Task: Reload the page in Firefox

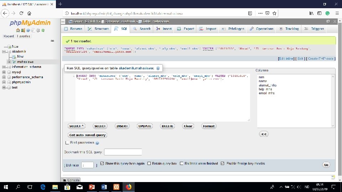Action: click(21, 13)
